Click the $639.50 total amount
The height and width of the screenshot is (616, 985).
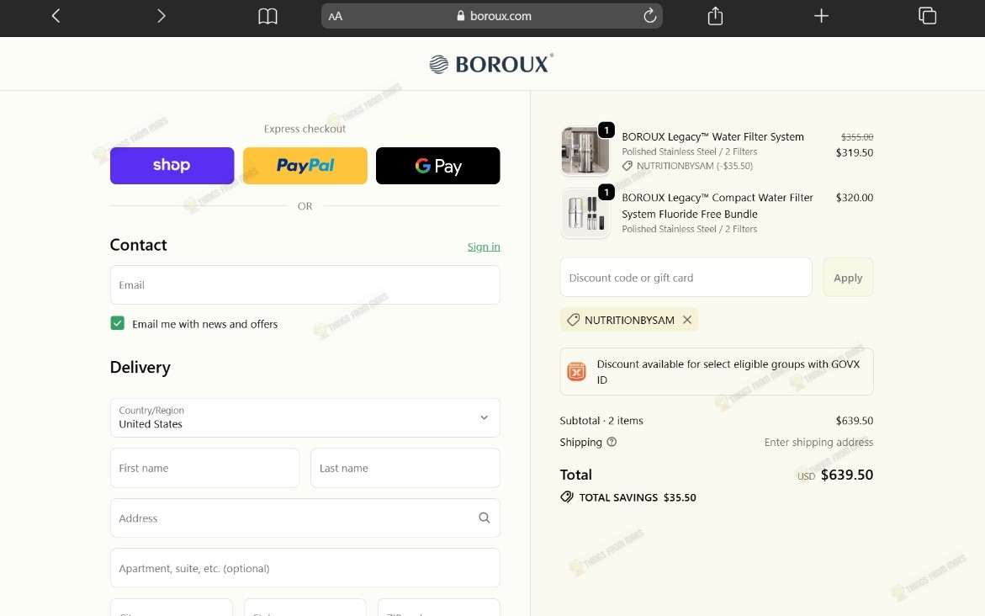pyautogui.click(x=847, y=475)
